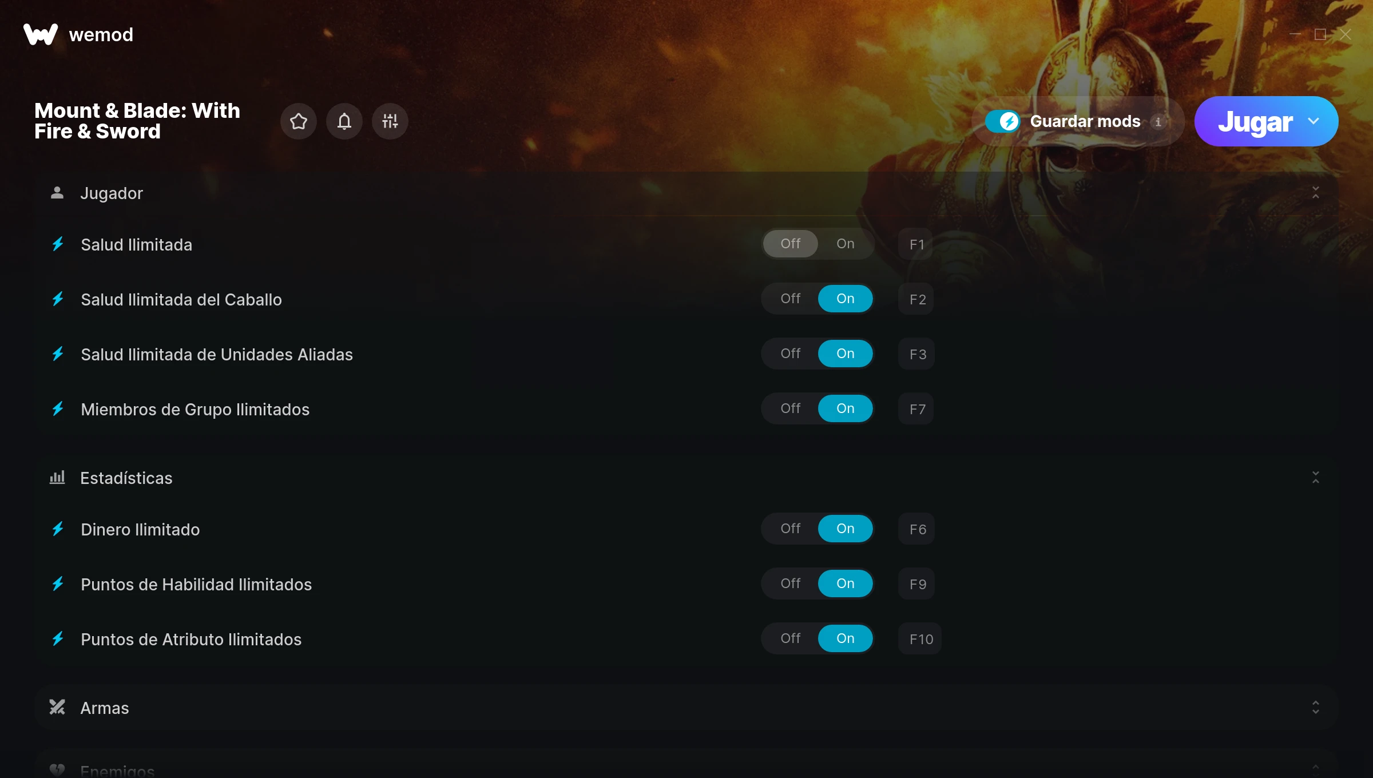Image resolution: width=1373 pixels, height=778 pixels.
Task: Change the F10 hotkey for Puntos de Atributo
Action: point(920,639)
